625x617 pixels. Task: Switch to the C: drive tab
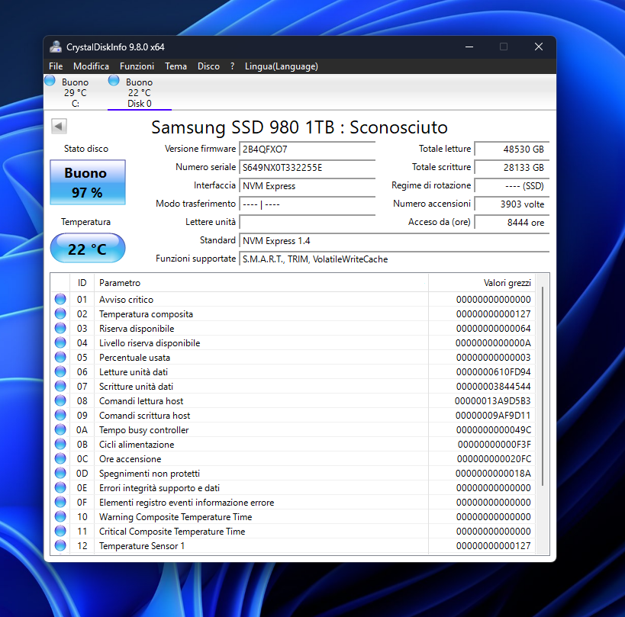(x=76, y=92)
